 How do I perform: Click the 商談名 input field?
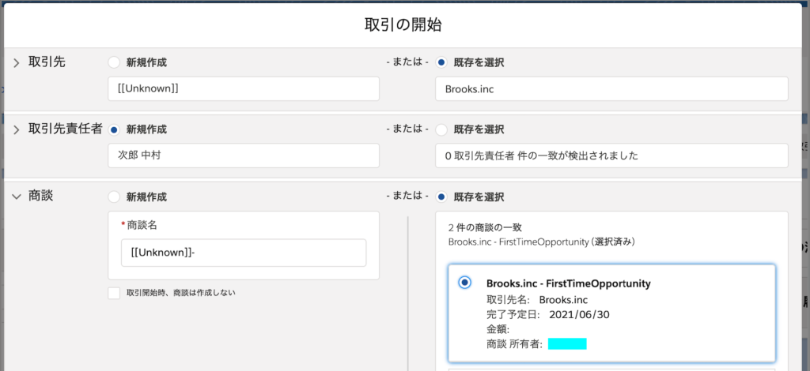point(244,253)
